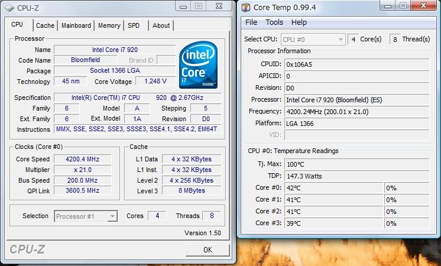This screenshot has width=441, height=266.
Task: Go to the About tab in CPU-Z
Action: click(161, 25)
